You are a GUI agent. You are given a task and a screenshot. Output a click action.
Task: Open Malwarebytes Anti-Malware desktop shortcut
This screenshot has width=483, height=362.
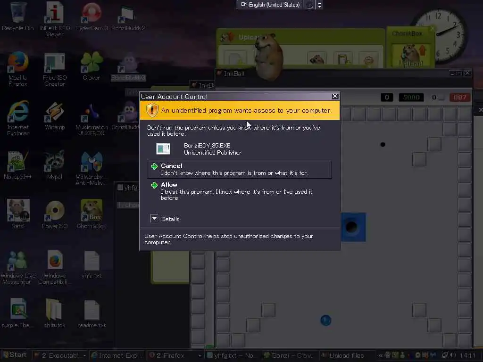coord(91,168)
